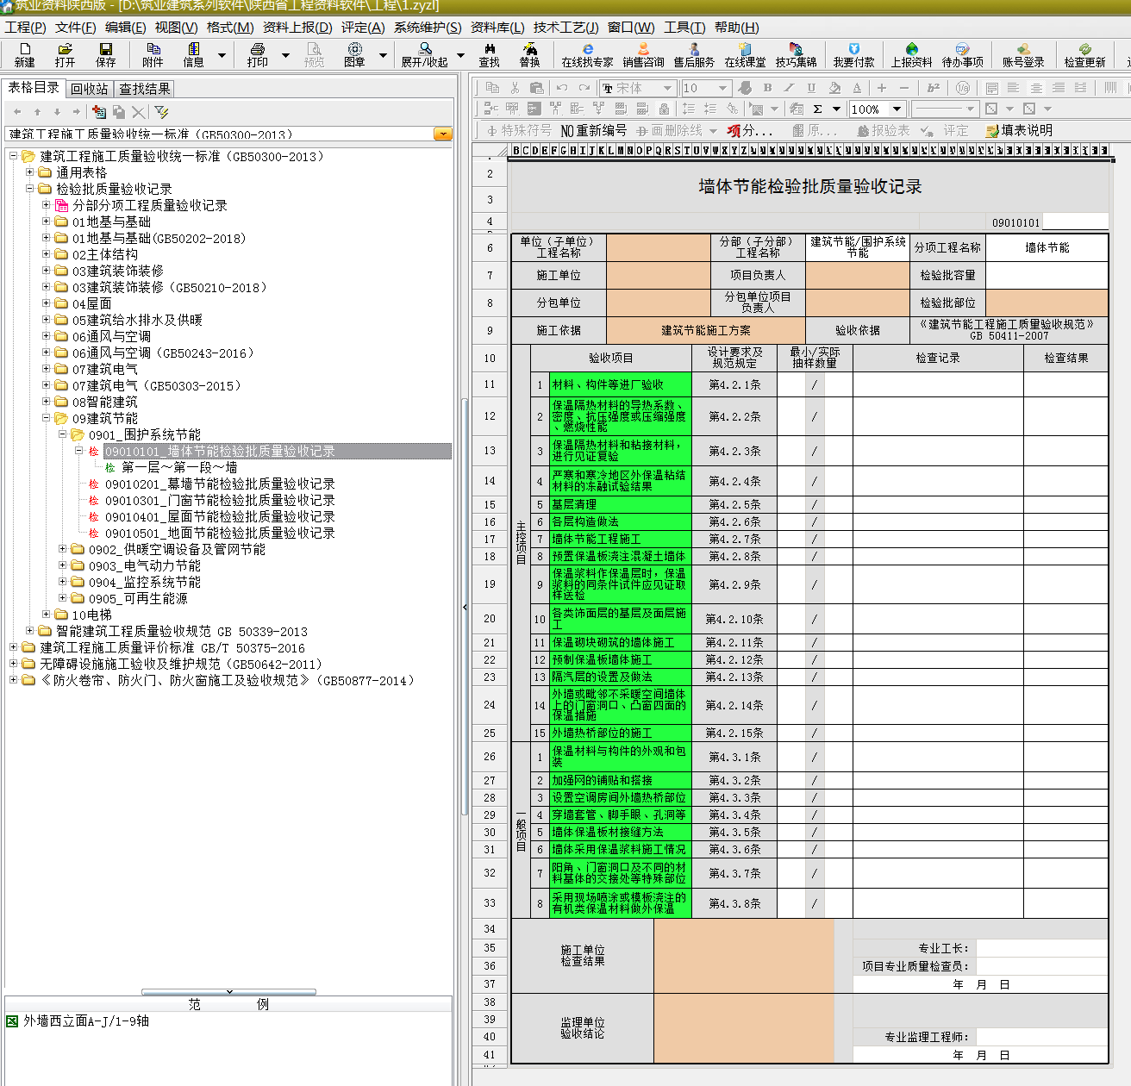1131x1086 pixels.
Task: Click the 售后服务 after-sales icon
Action: click(x=694, y=55)
